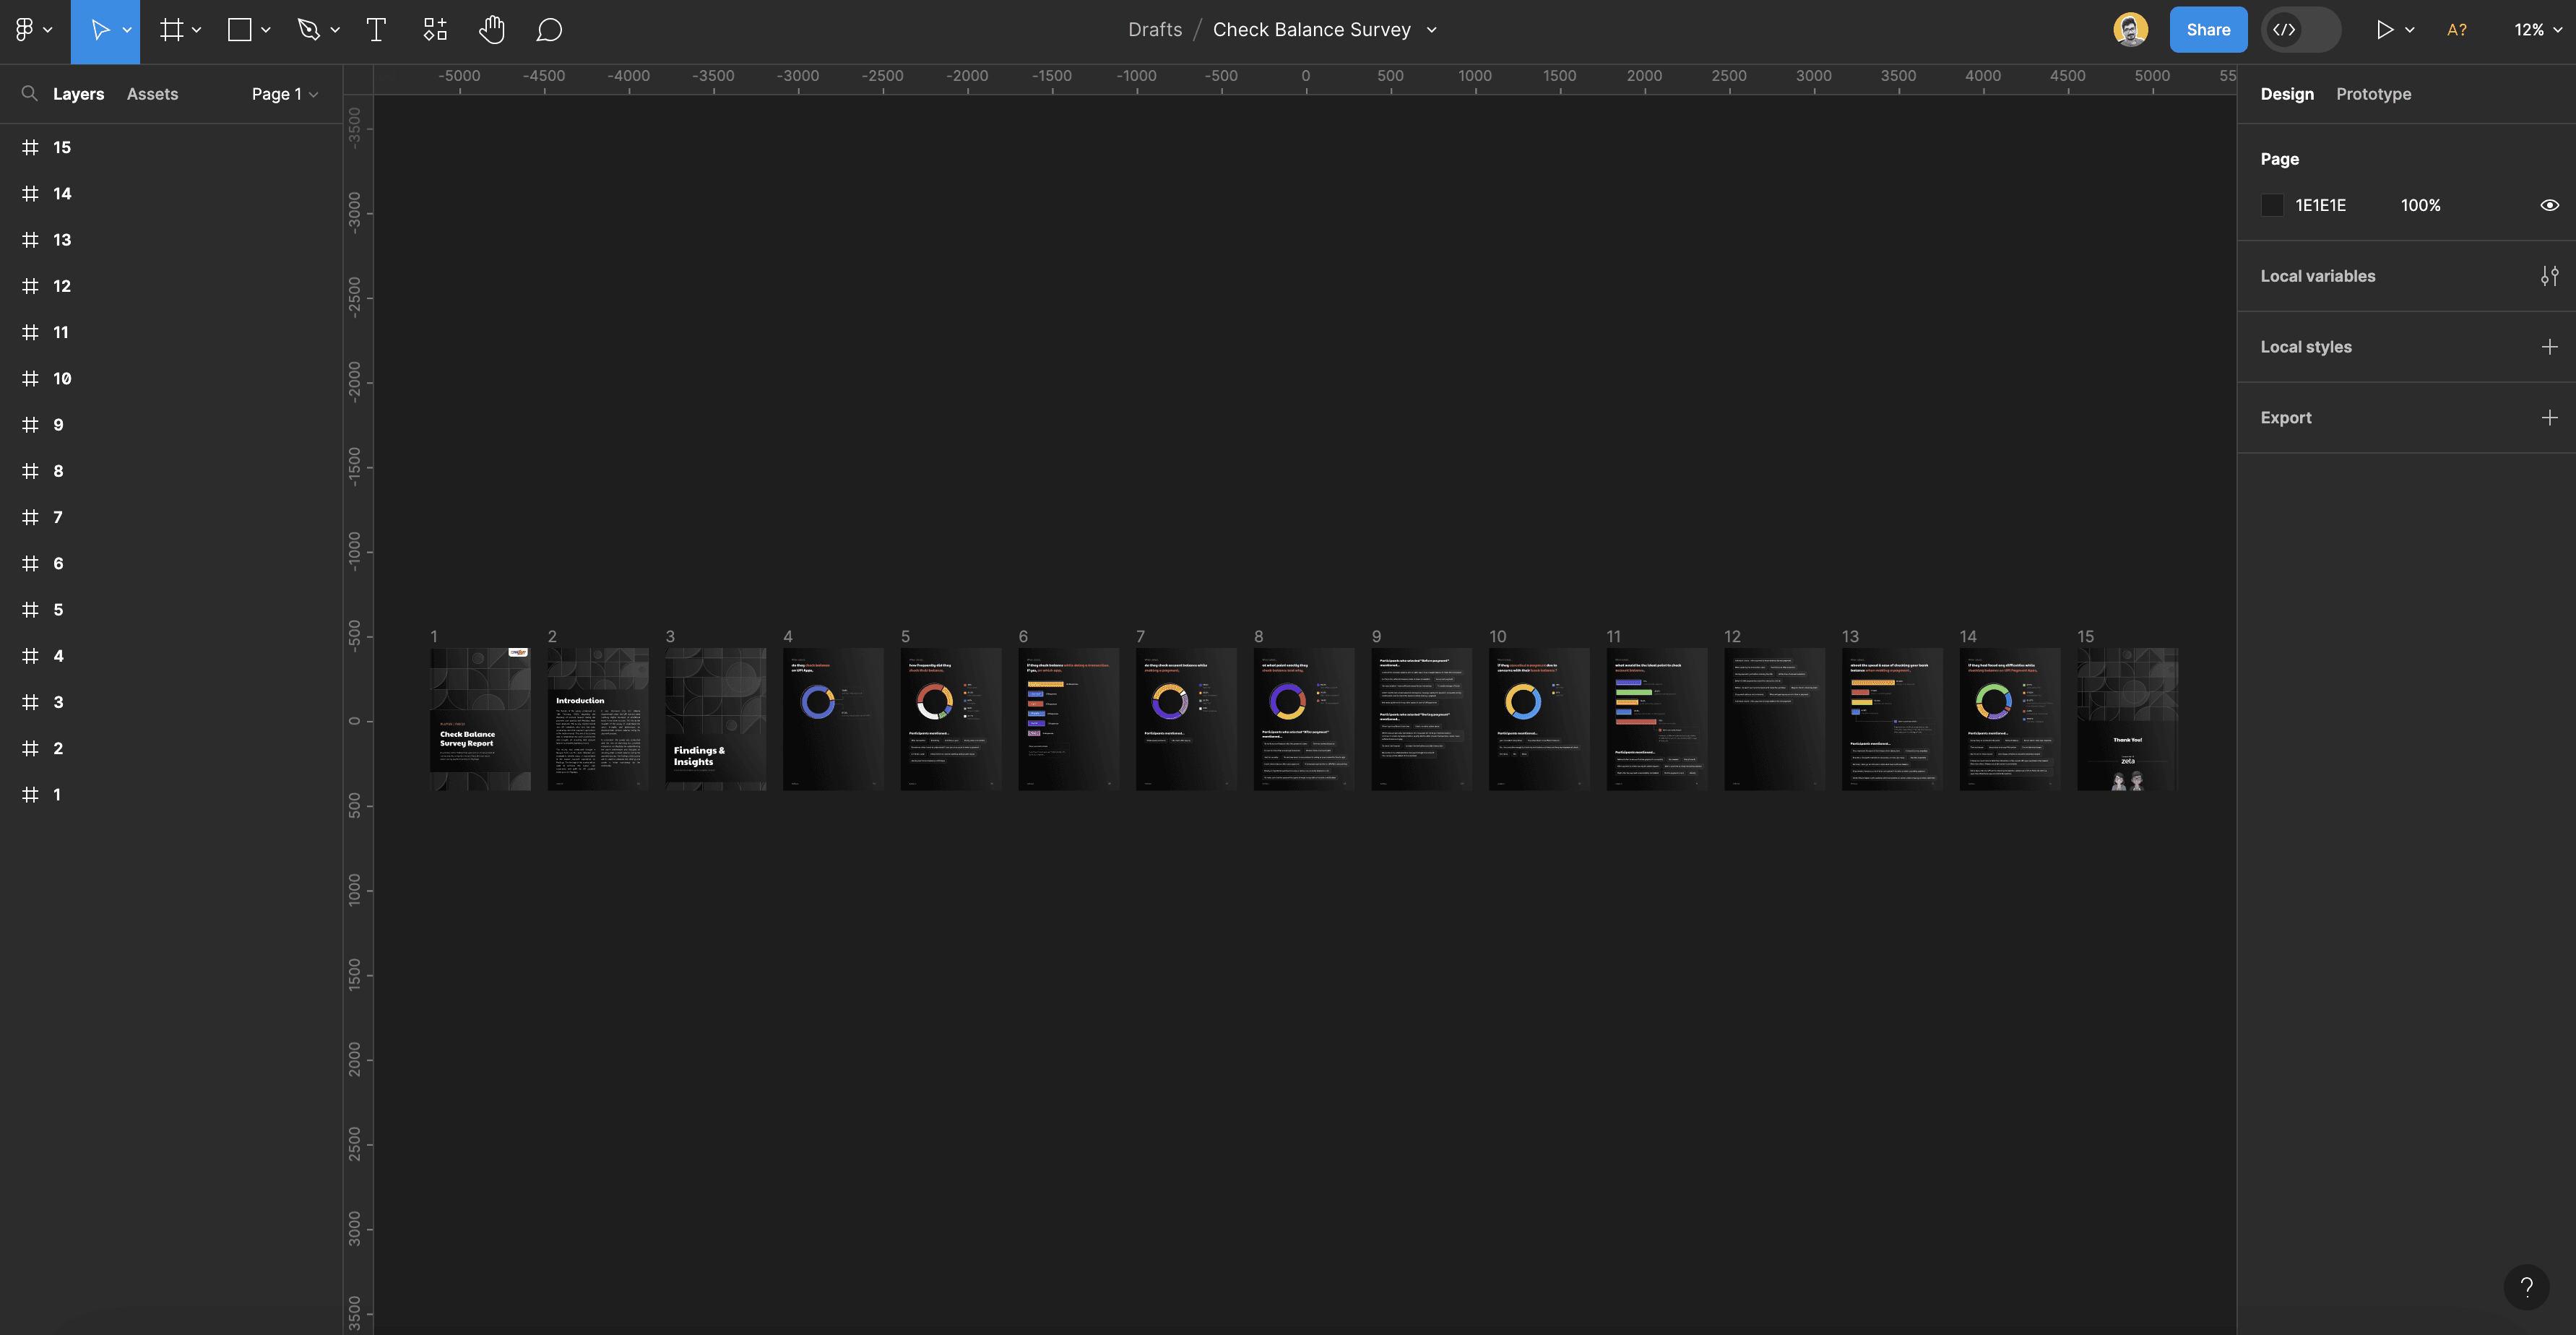Open file name Check Balance Survey menu chevron
The width and height of the screenshot is (2576, 1335).
click(x=1432, y=30)
